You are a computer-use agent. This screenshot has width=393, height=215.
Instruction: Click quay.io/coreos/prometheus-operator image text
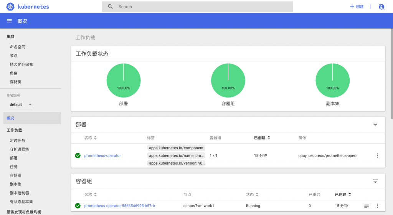click(327, 155)
